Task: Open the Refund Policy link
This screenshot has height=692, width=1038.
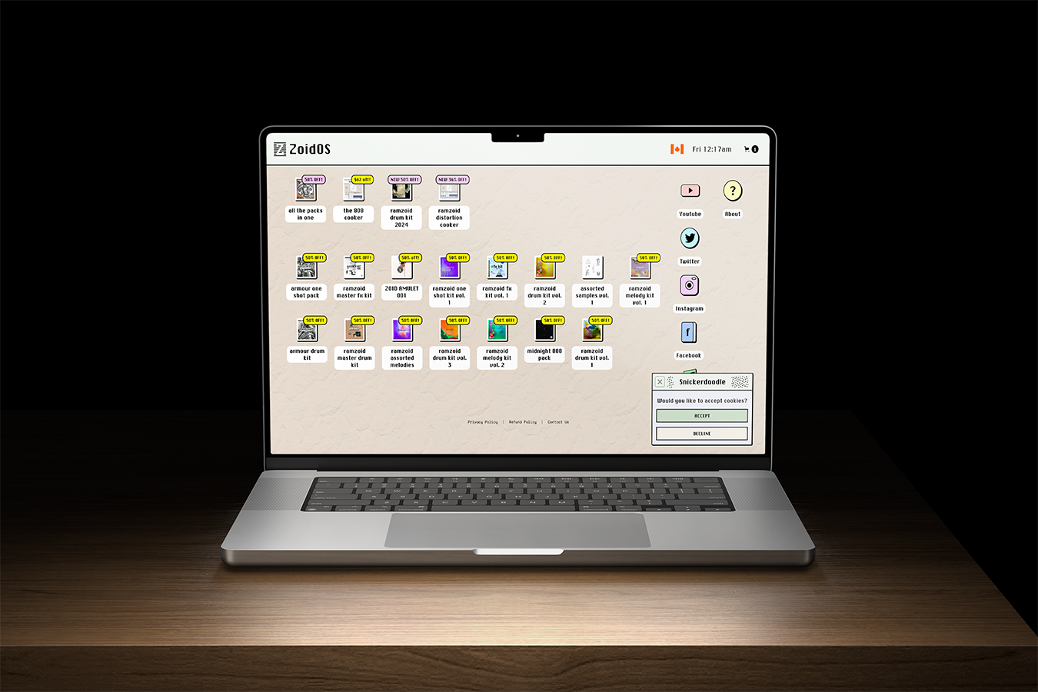Action: point(523,422)
